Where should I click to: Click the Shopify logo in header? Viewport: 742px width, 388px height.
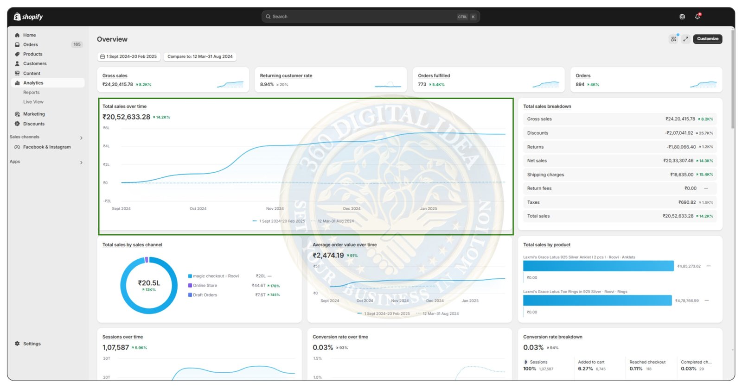(28, 17)
